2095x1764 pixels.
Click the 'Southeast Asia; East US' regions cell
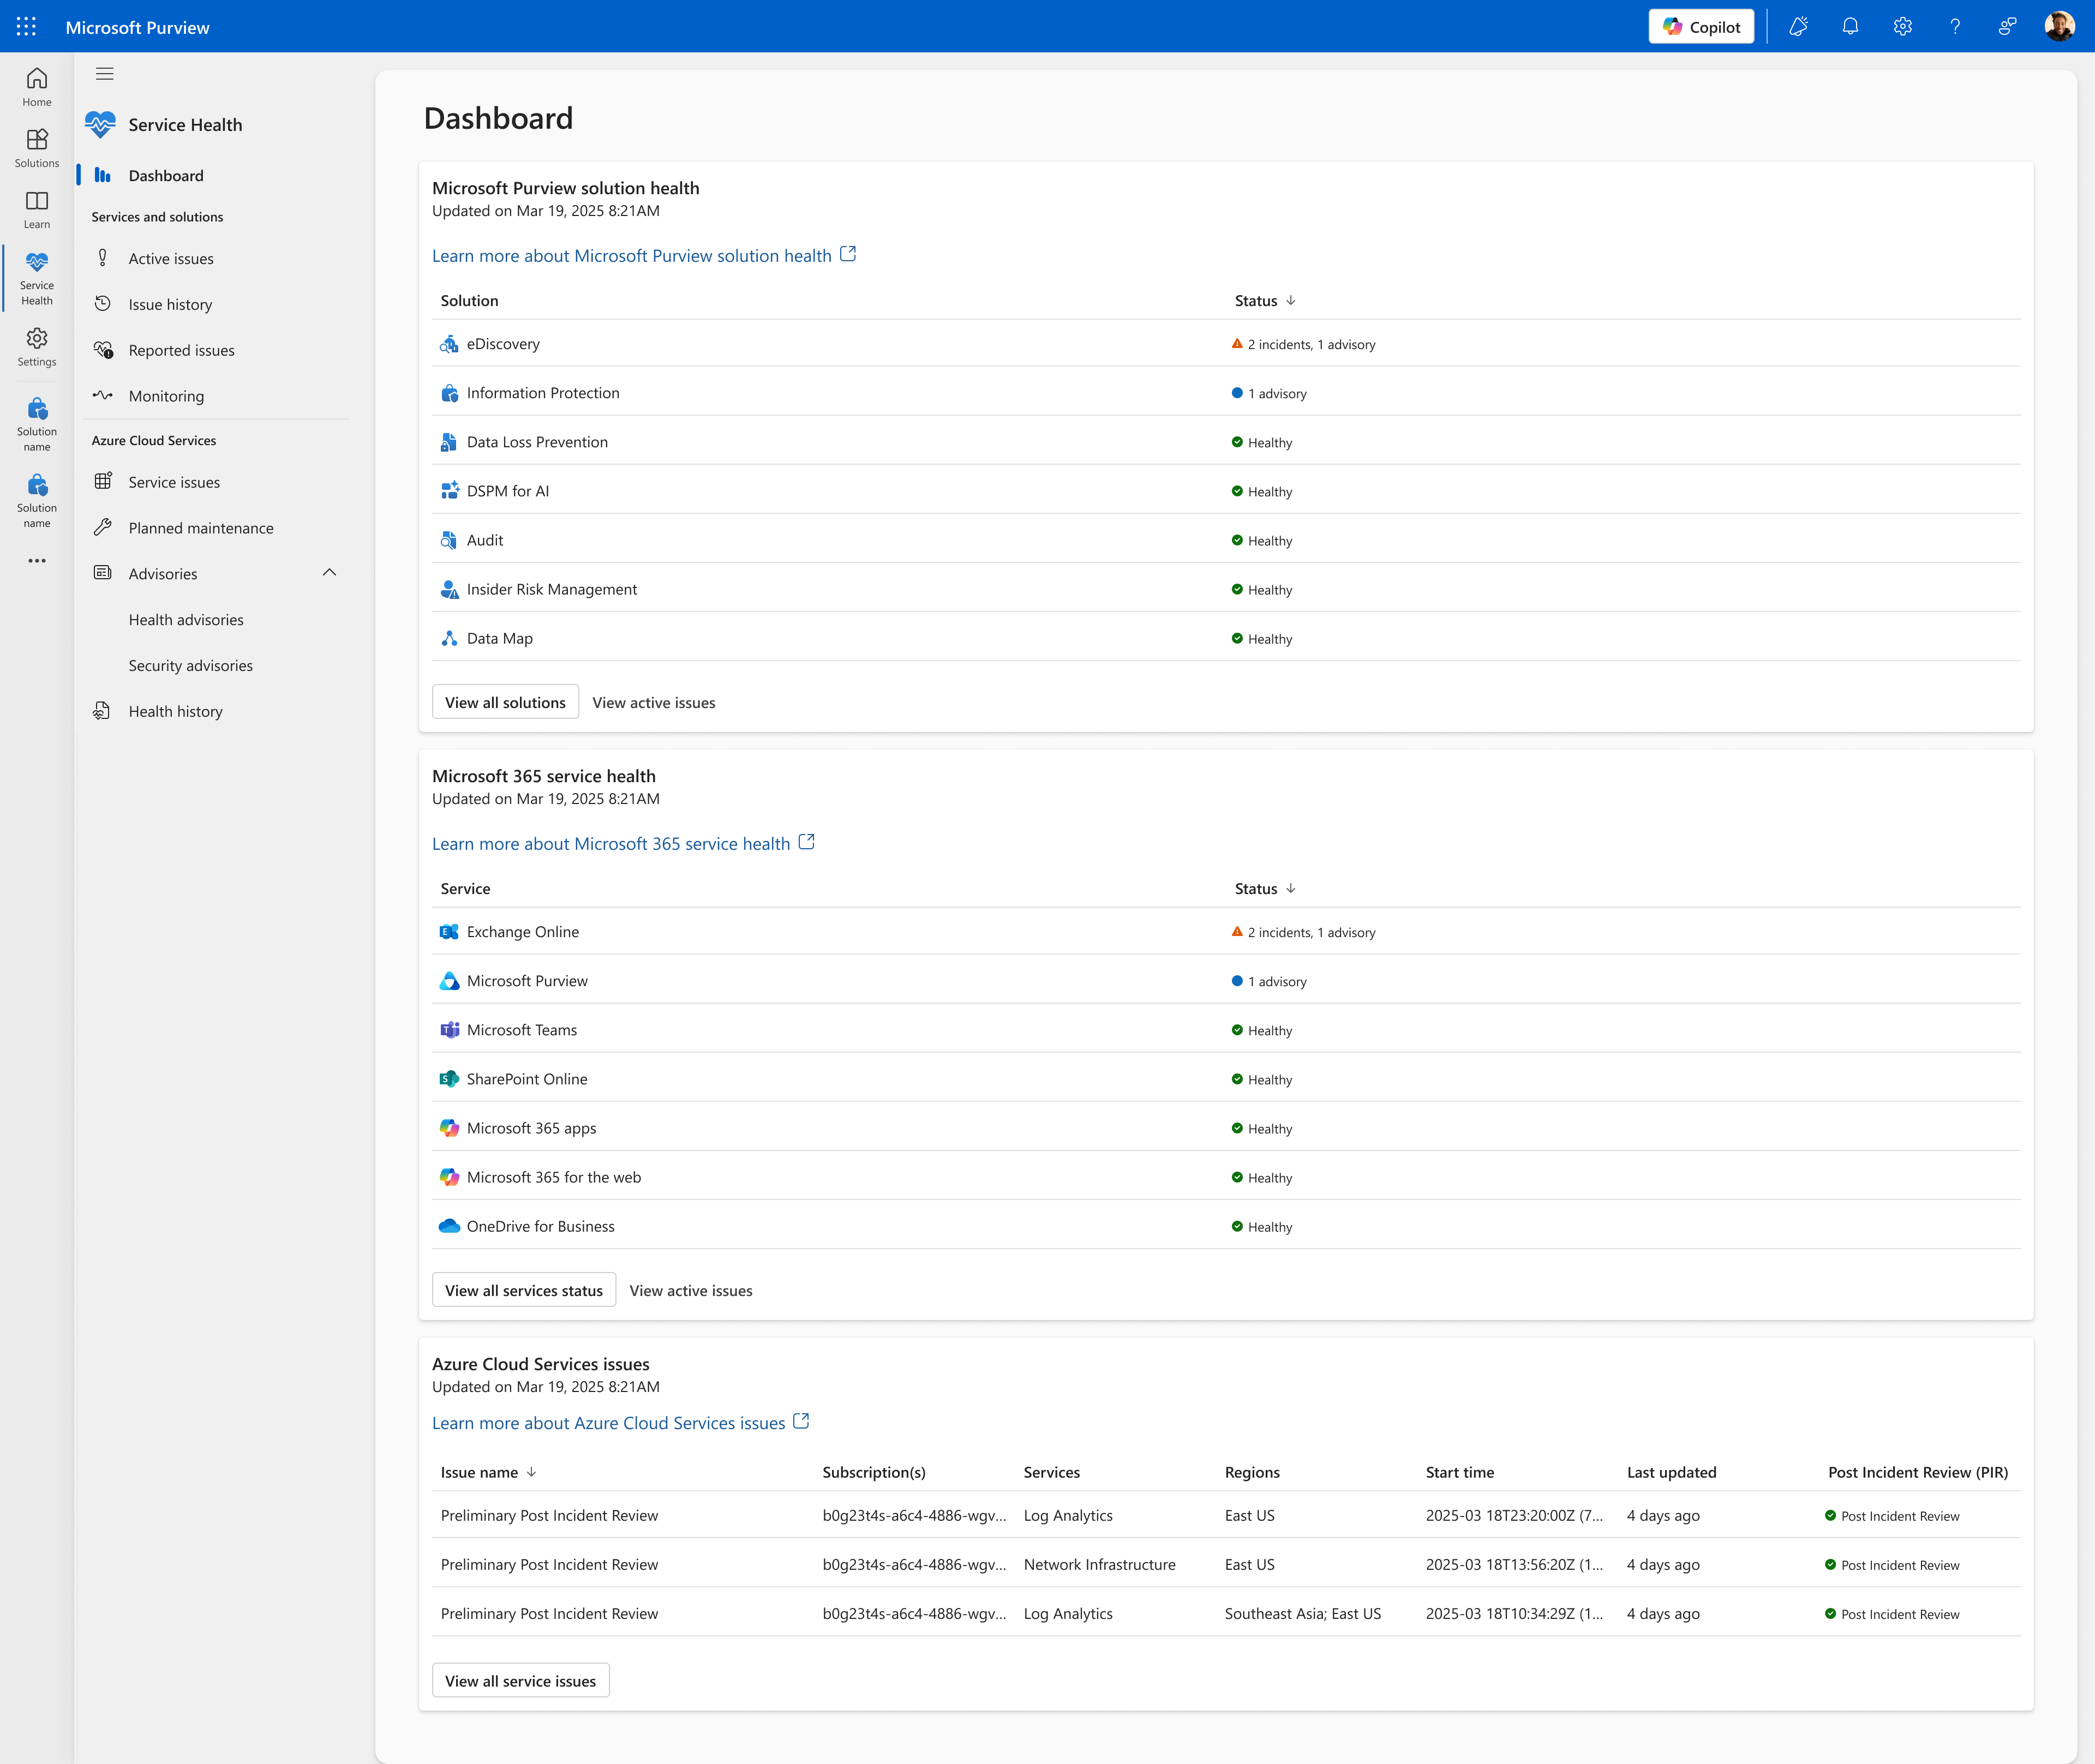[1303, 1614]
